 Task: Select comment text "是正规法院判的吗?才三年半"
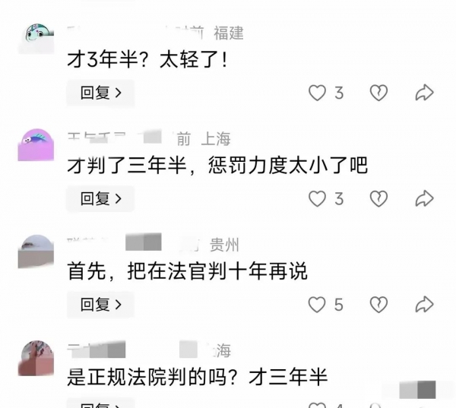(x=198, y=377)
